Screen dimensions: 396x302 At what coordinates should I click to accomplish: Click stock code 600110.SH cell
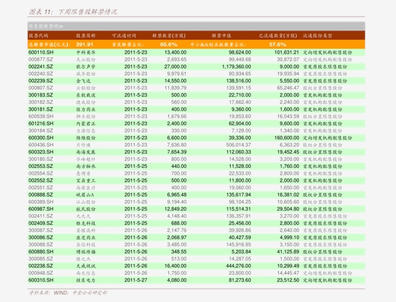41,53
